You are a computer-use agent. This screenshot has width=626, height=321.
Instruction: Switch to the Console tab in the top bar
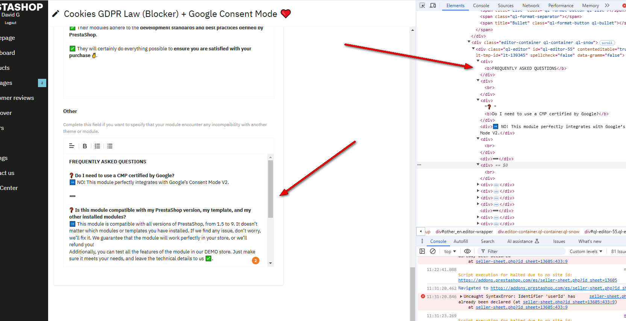481,6
